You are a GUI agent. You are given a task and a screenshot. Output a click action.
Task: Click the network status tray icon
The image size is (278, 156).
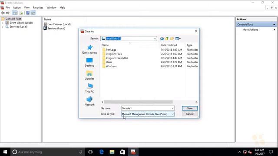point(245,152)
